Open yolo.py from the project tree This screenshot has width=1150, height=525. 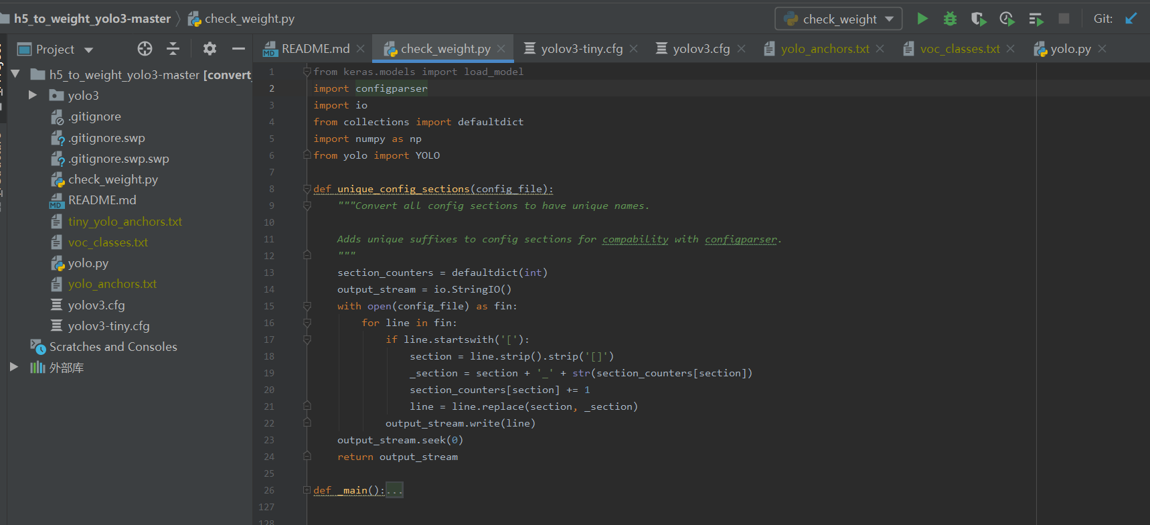(x=88, y=263)
